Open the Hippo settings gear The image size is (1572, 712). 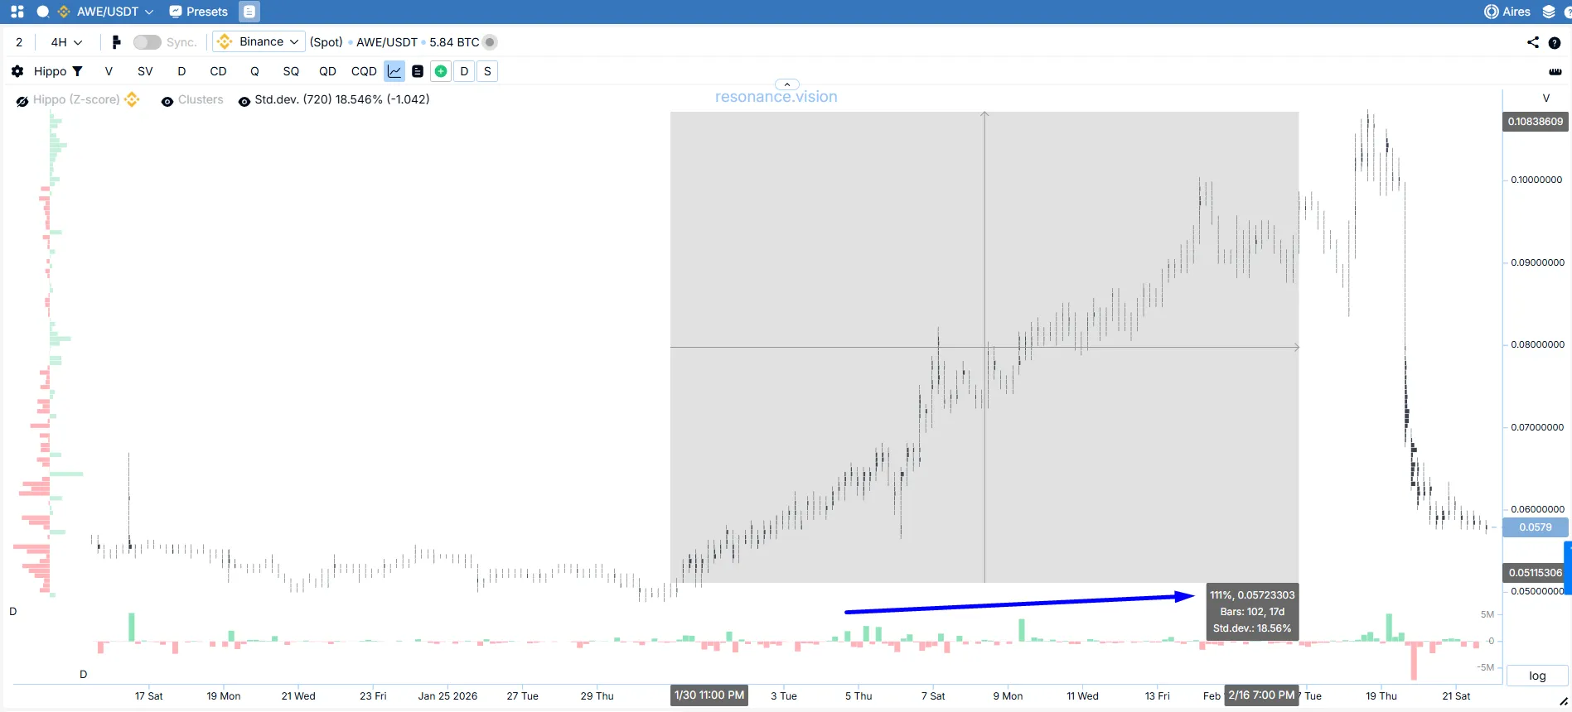click(x=17, y=71)
